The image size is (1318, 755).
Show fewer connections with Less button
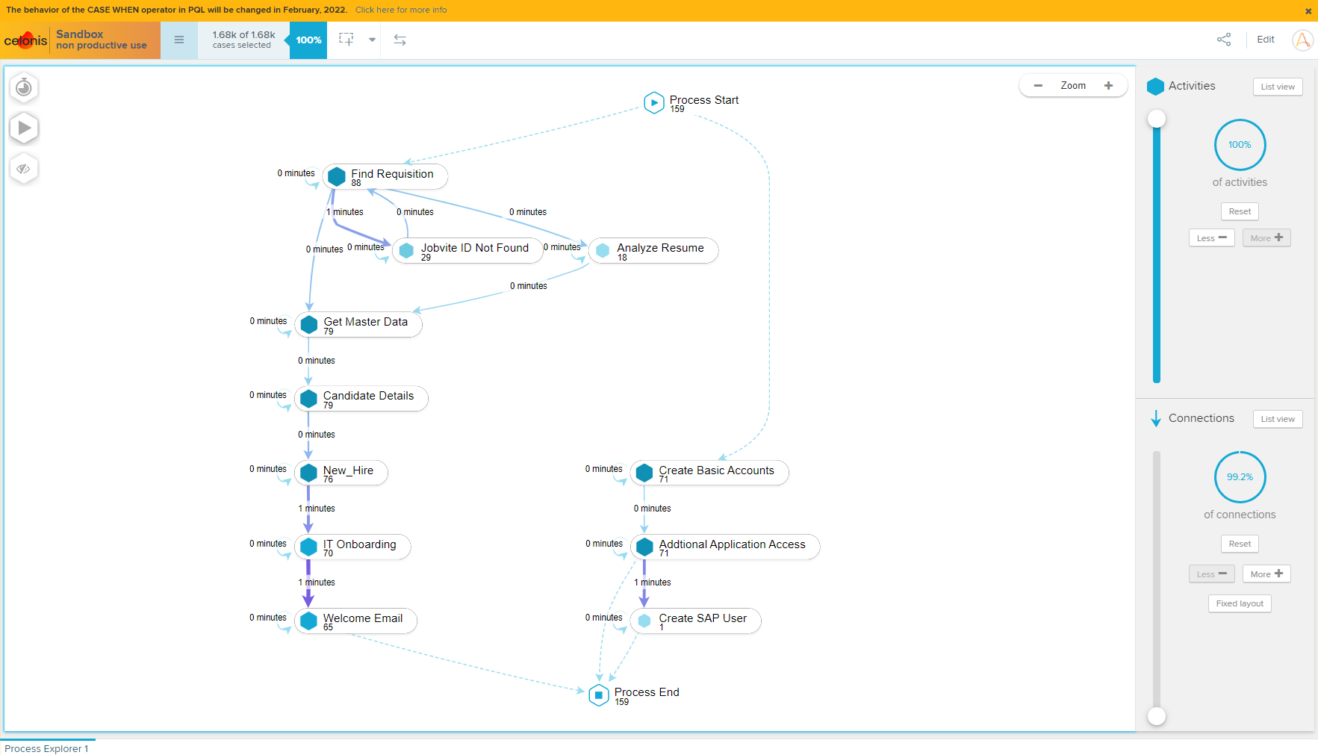(1211, 574)
